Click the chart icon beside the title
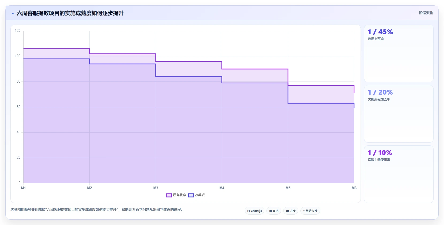444x225 pixels. point(13,13)
